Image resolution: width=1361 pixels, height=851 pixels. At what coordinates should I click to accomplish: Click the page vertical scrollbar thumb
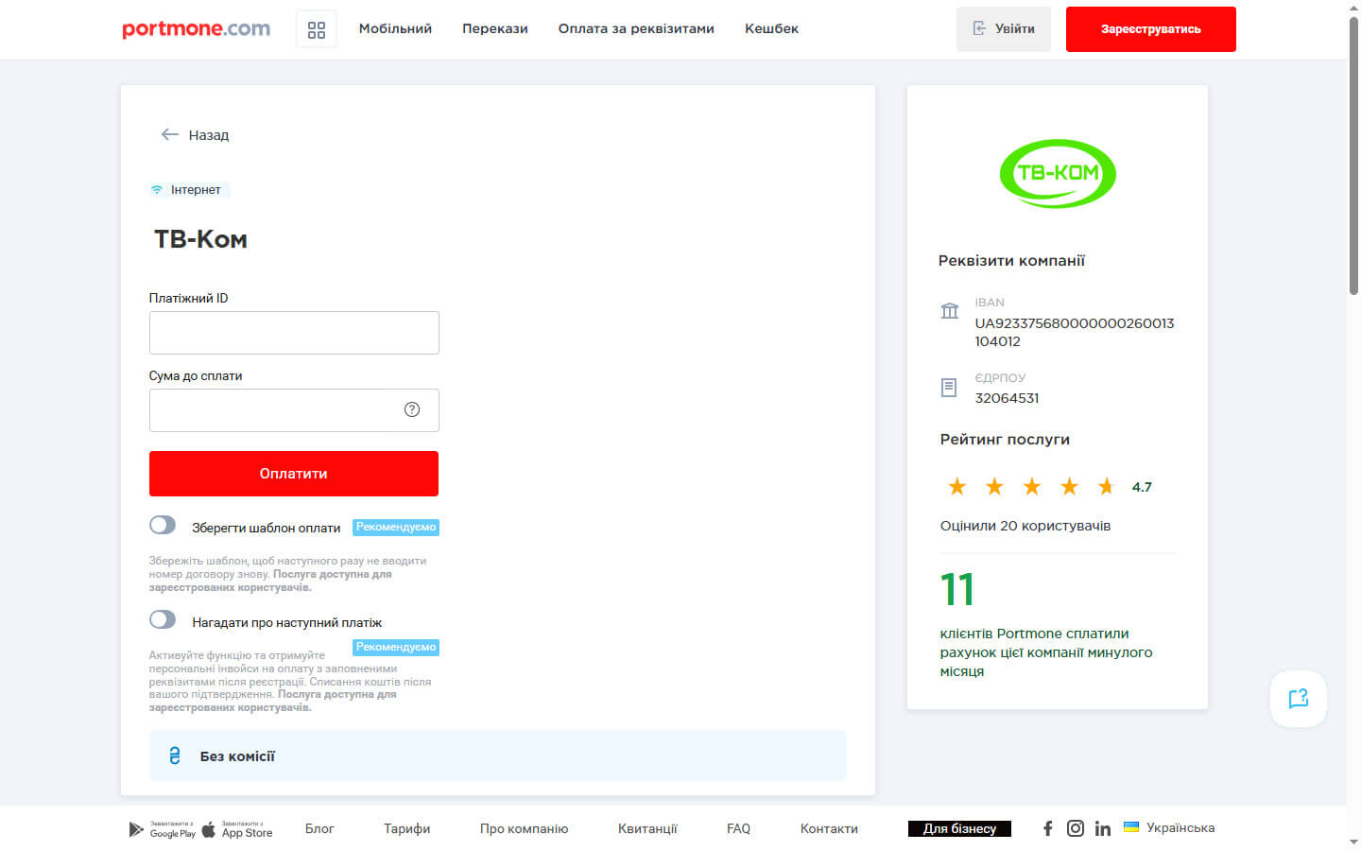(x=1353, y=156)
